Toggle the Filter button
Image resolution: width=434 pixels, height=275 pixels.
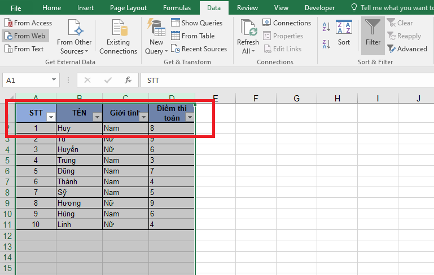point(372,33)
